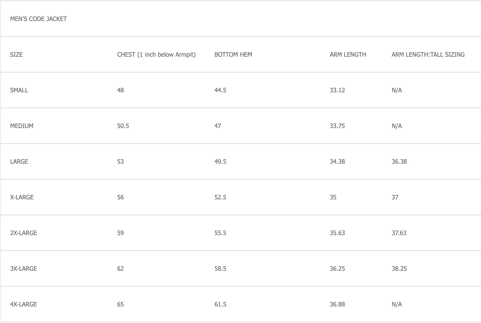Screen dimensions: 481x323
Task: Select the X-LARGE size row label
Action: 22,197
